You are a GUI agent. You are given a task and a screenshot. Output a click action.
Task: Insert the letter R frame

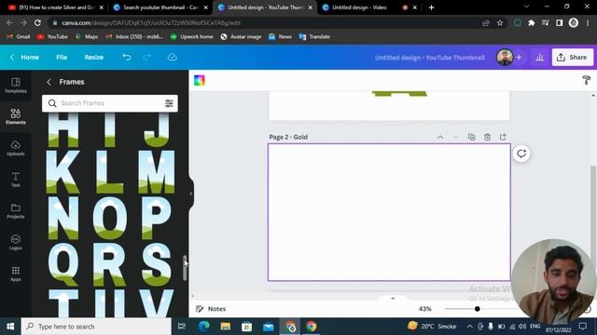pos(110,264)
